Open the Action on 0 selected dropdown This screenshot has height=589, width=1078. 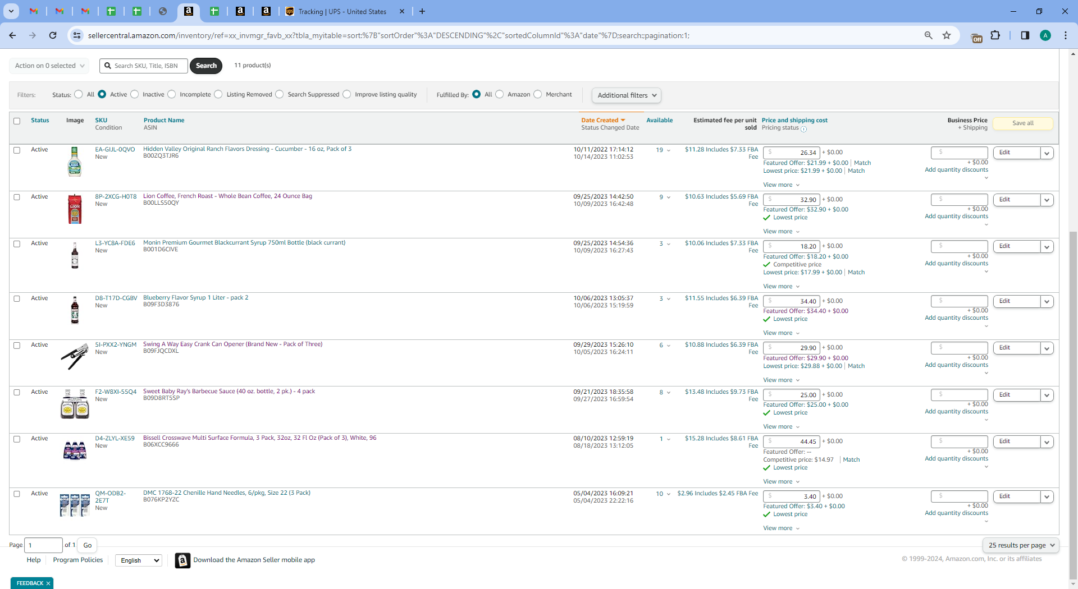pyautogui.click(x=49, y=66)
